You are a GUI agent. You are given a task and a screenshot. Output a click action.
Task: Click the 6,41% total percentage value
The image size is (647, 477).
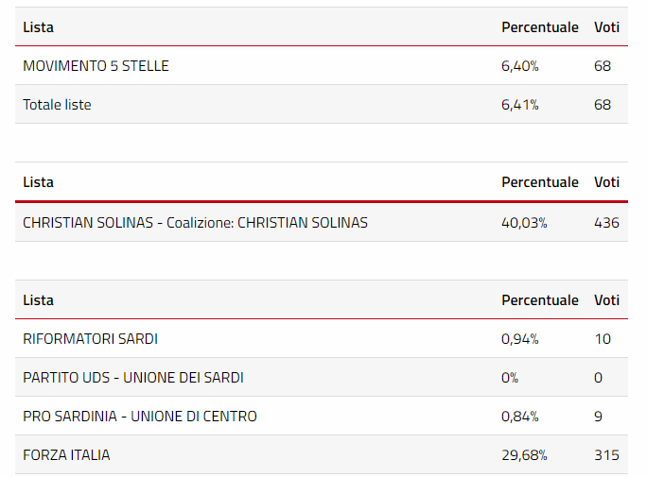[x=519, y=105]
